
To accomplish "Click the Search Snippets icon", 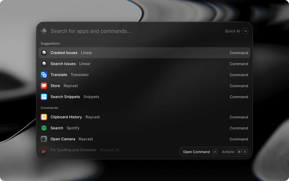I will 44,97.
